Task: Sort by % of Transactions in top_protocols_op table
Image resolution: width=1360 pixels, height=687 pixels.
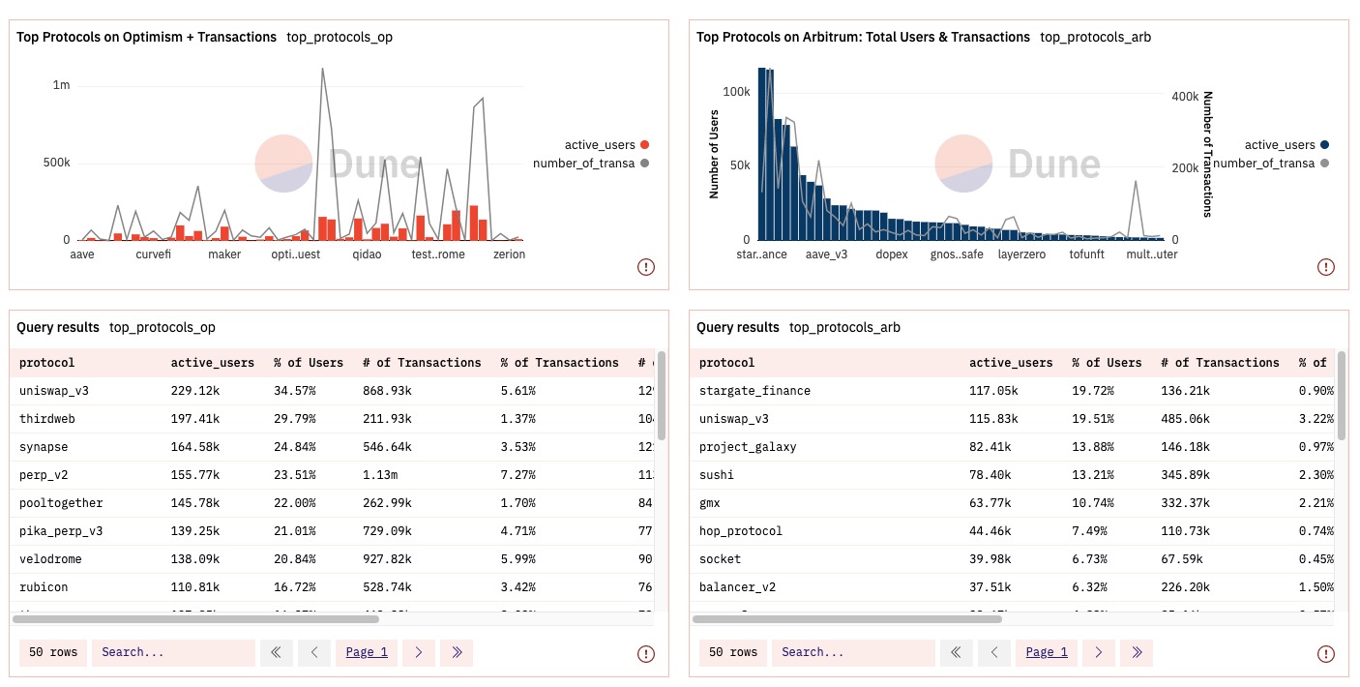Action: click(x=560, y=363)
